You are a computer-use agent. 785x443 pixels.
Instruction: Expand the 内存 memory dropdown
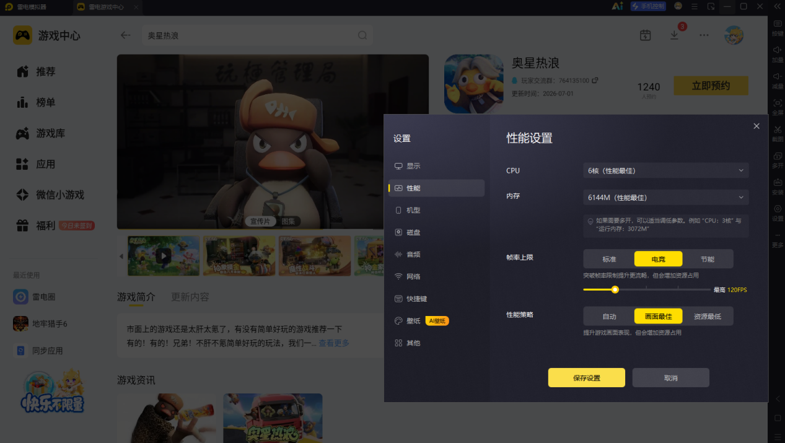point(666,198)
